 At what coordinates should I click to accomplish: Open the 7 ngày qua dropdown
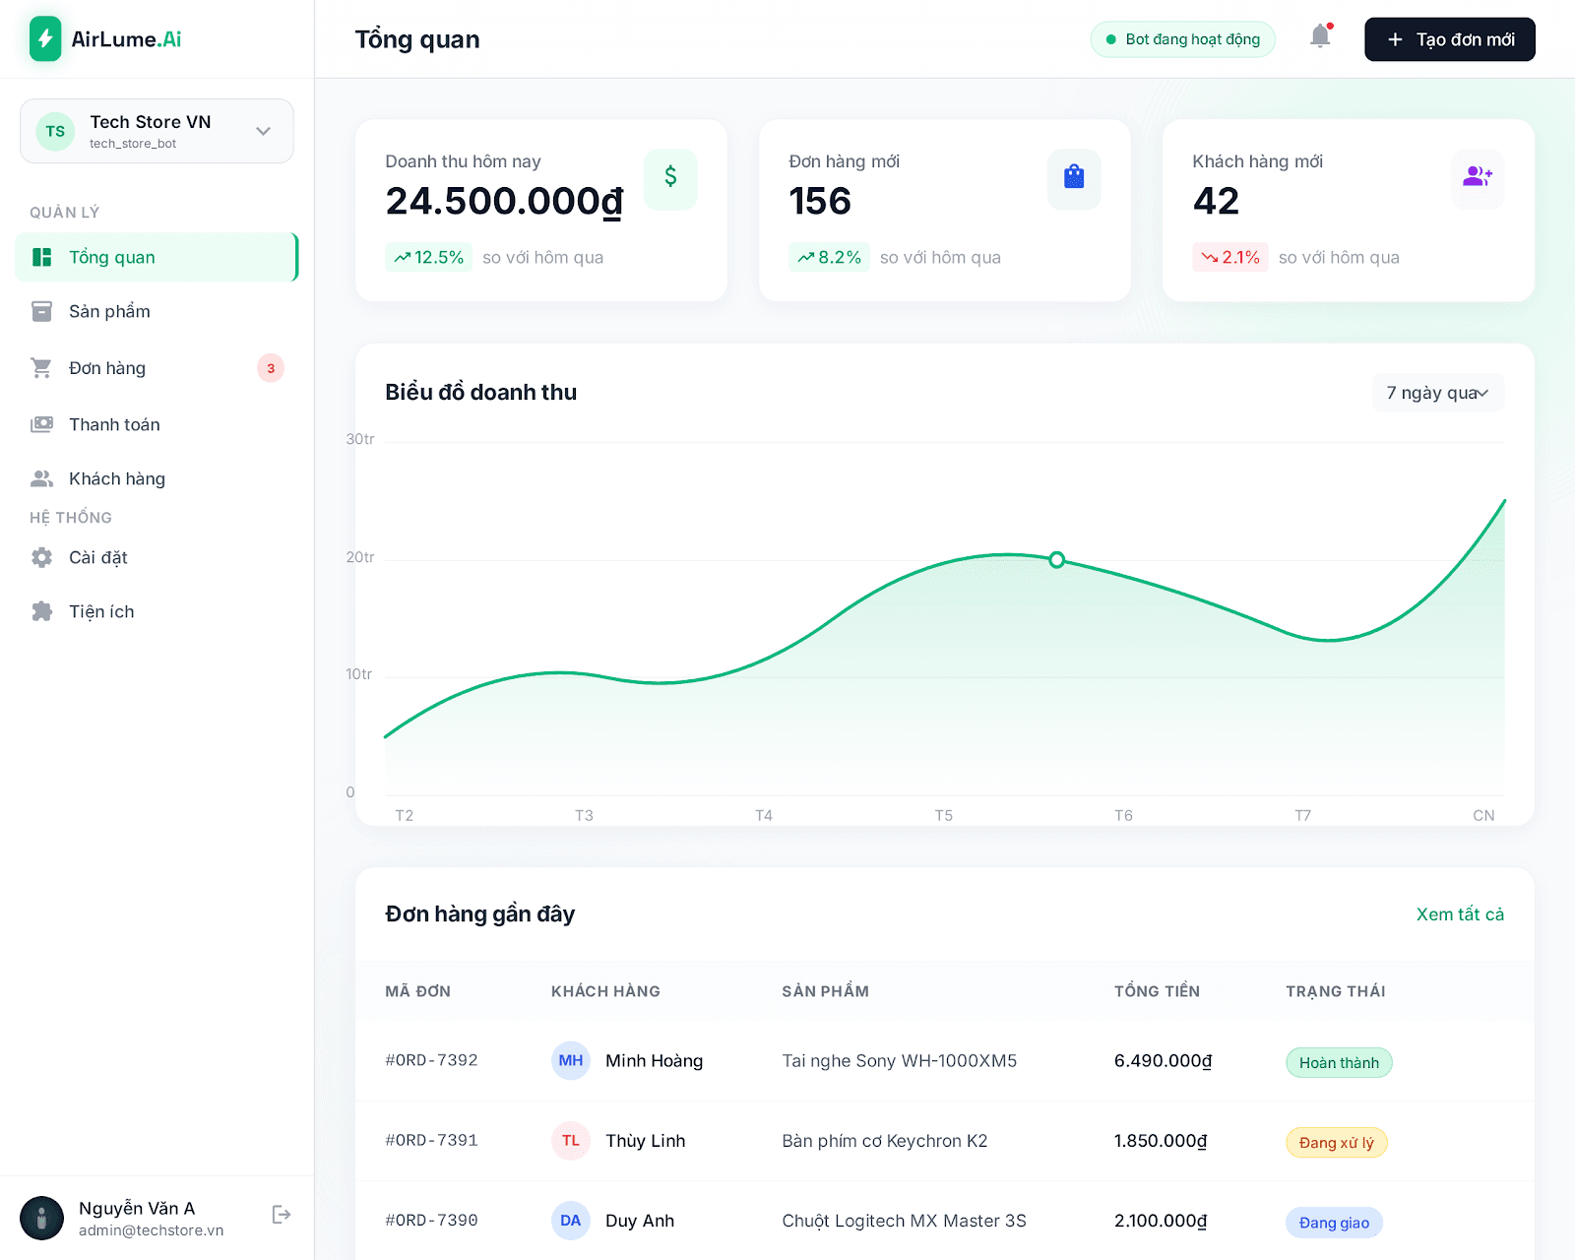(1437, 392)
